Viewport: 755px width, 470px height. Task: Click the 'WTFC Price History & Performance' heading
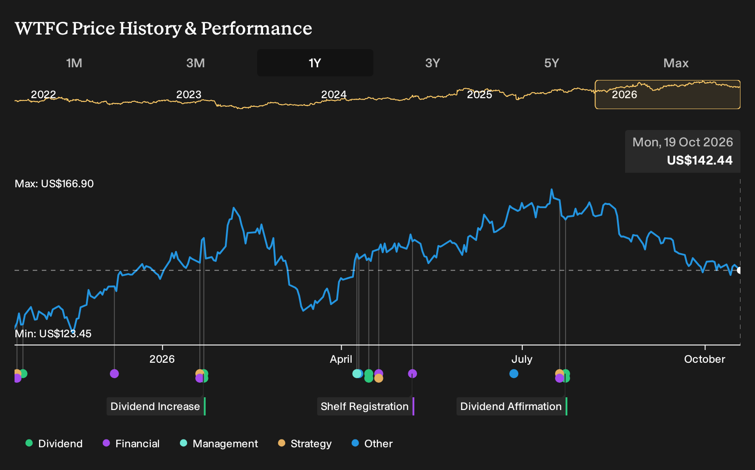164,28
